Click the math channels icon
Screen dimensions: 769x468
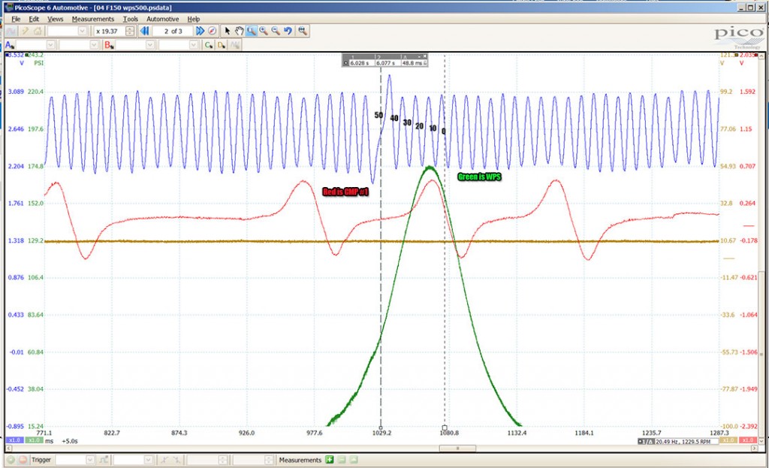(235, 45)
